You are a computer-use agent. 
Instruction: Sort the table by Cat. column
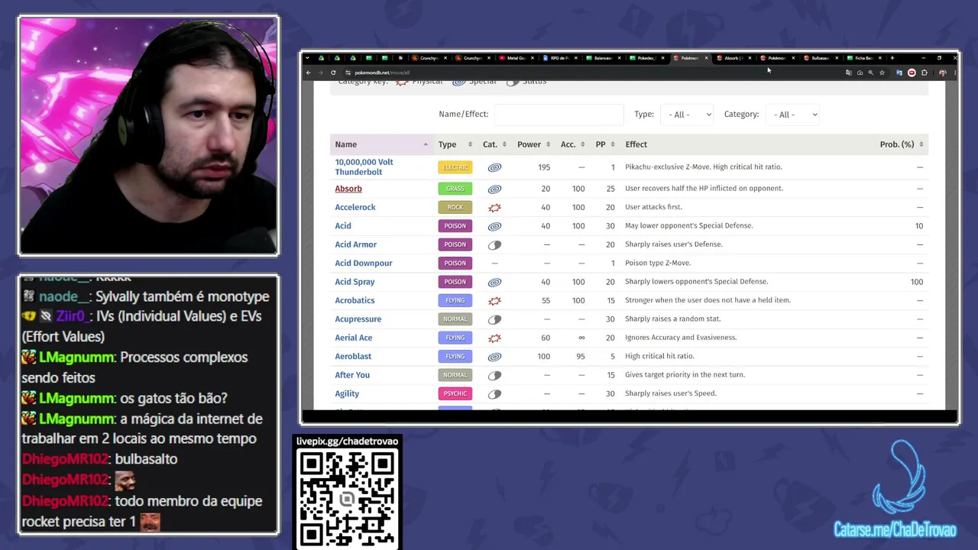(x=495, y=144)
